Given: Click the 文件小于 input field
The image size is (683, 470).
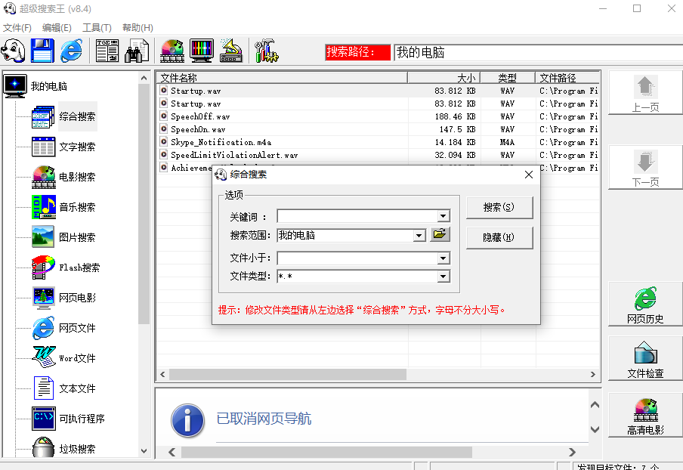Looking at the screenshot, I should point(357,258).
